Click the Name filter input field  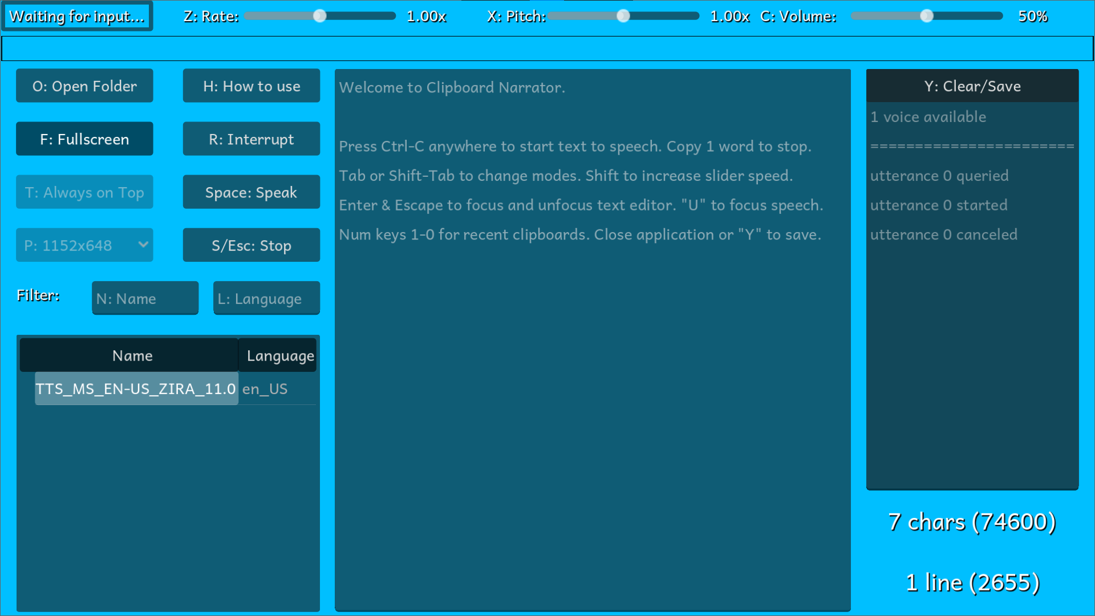145,298
